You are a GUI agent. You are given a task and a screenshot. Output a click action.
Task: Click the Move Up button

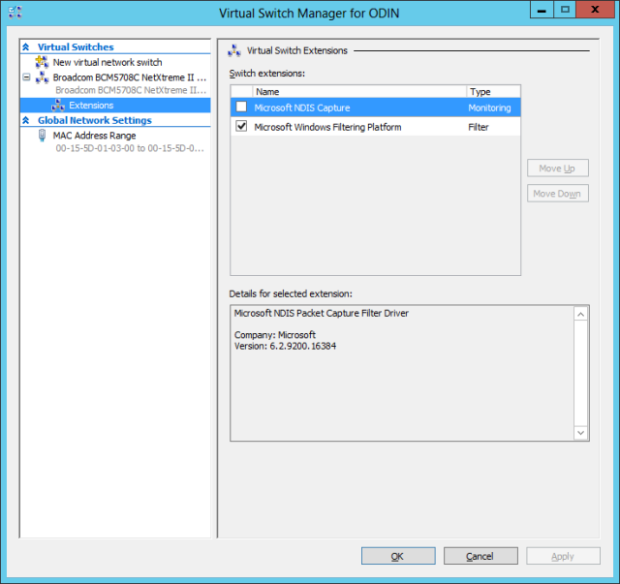click(x=558, y=169)
